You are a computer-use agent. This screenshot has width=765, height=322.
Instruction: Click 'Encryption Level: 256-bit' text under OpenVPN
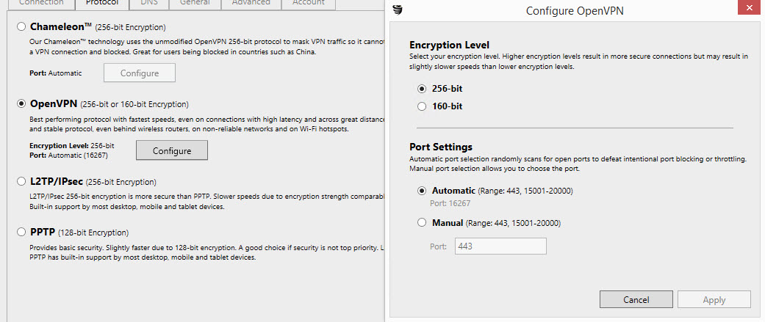pyautogui.click(x=72, y=146)
